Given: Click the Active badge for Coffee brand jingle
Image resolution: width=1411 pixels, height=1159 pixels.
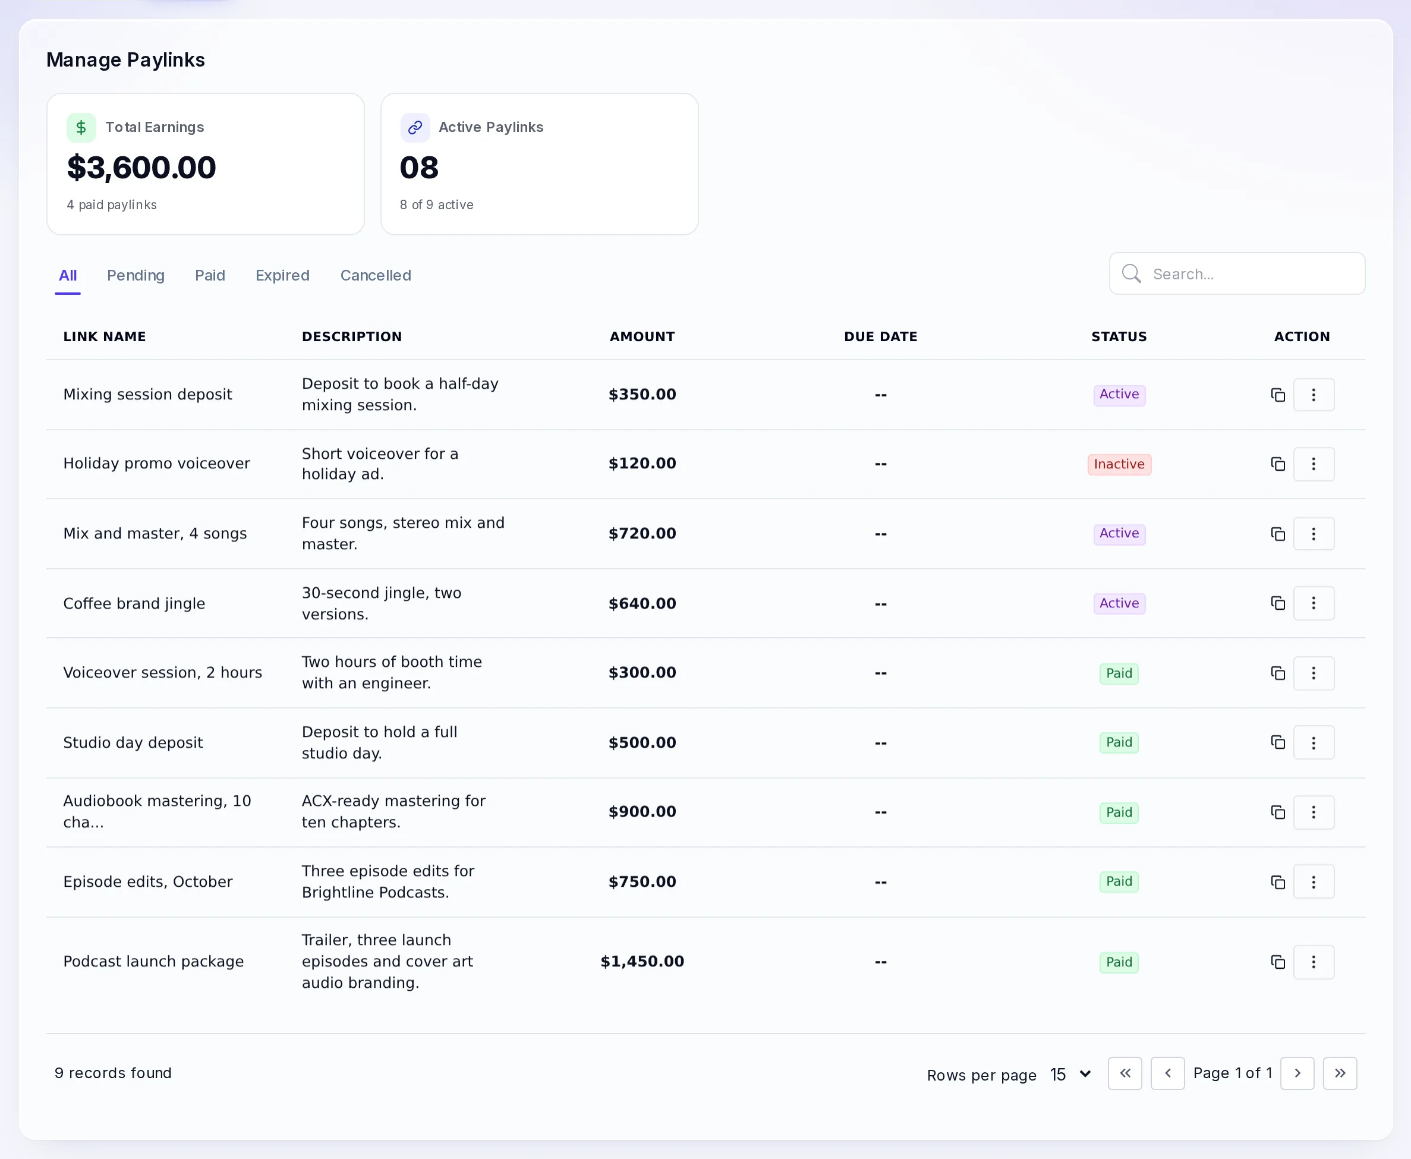Looking at the screenshot, I should coord(1119,603).
